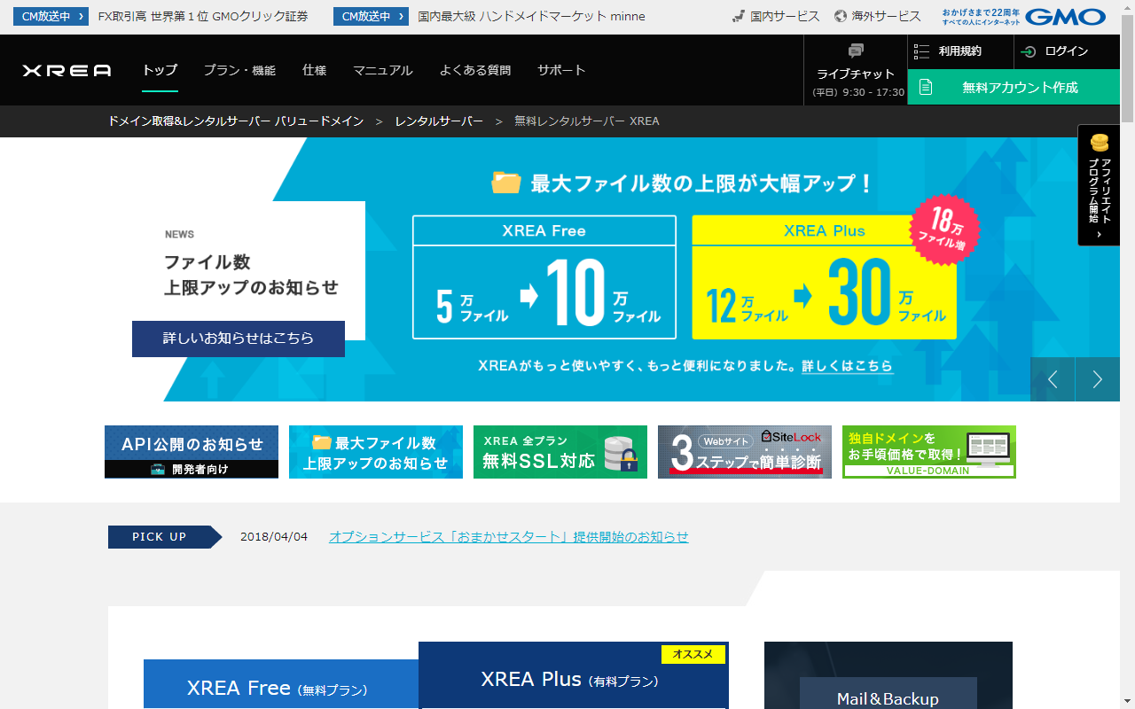
Task: Open ライブチャット support
Action: click(856, 70)
